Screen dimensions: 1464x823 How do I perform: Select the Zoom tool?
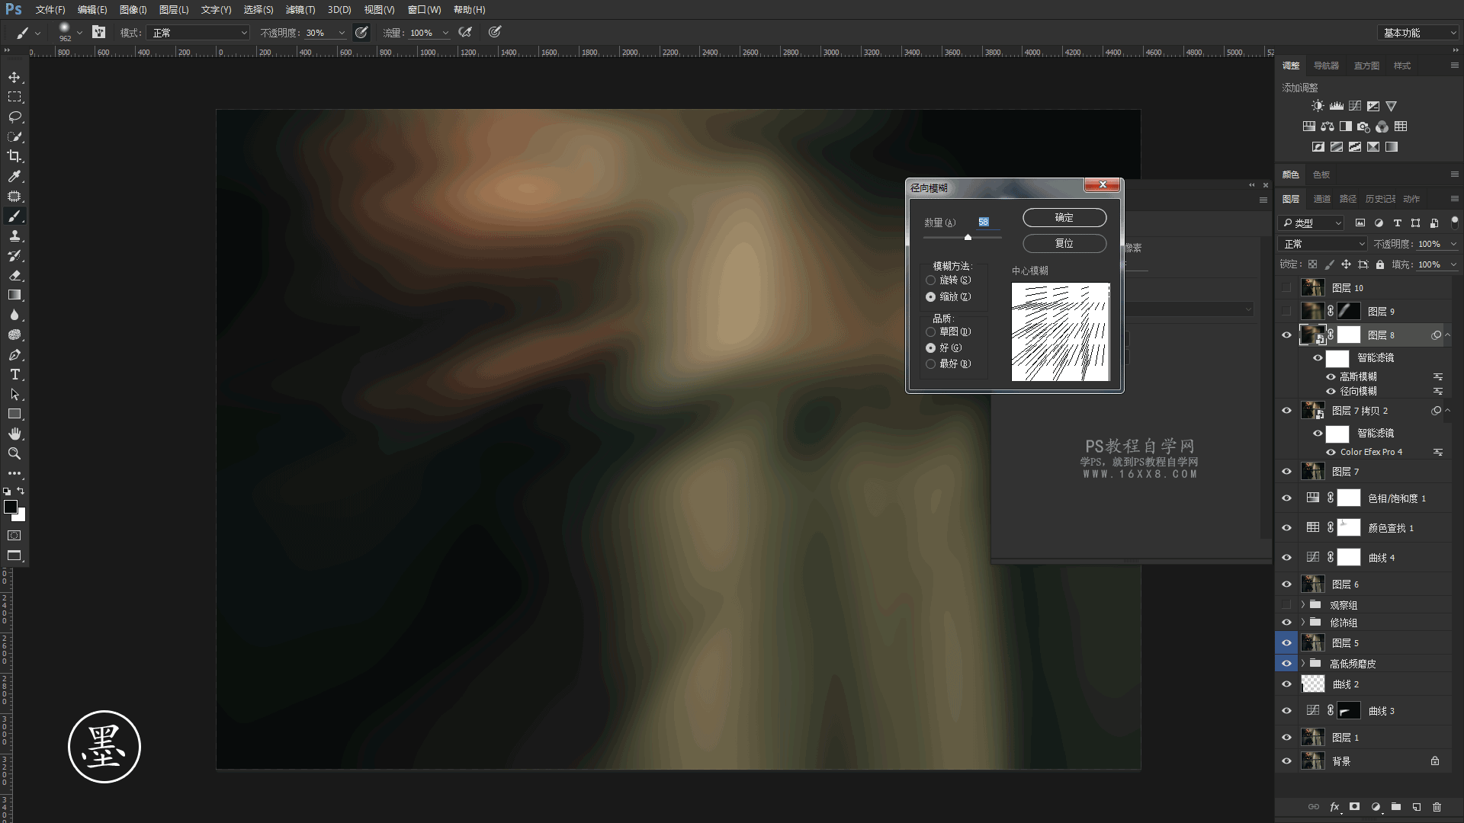pyautogui.click(x=14, y=453)
